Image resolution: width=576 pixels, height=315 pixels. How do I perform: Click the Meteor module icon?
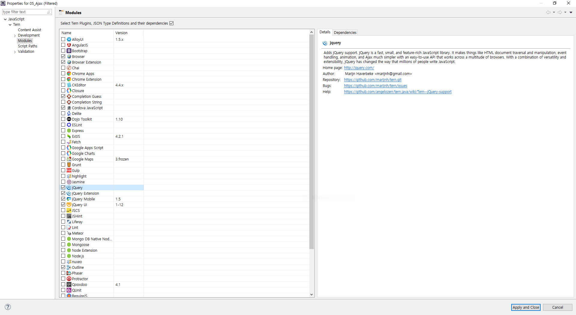[69, 233]
